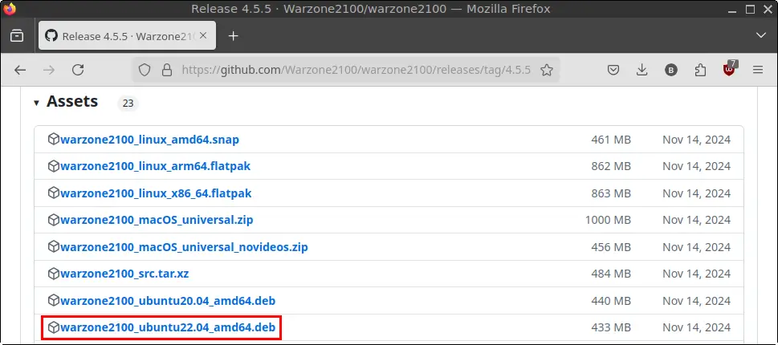The image size is (778, 345).
Task: Bookmark this page with the star icon
Action: [x=546, y=70]
